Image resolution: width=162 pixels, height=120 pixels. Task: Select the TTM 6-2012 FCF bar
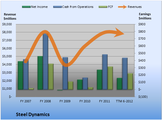[130, 81]
